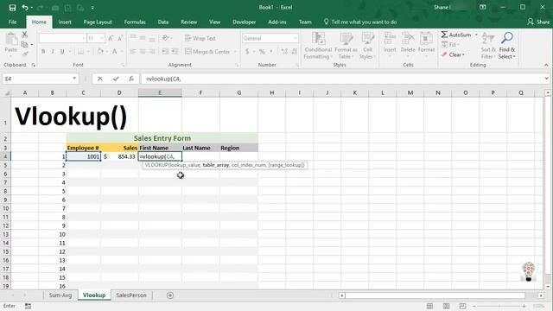Toggle Bold formatting

43,52
